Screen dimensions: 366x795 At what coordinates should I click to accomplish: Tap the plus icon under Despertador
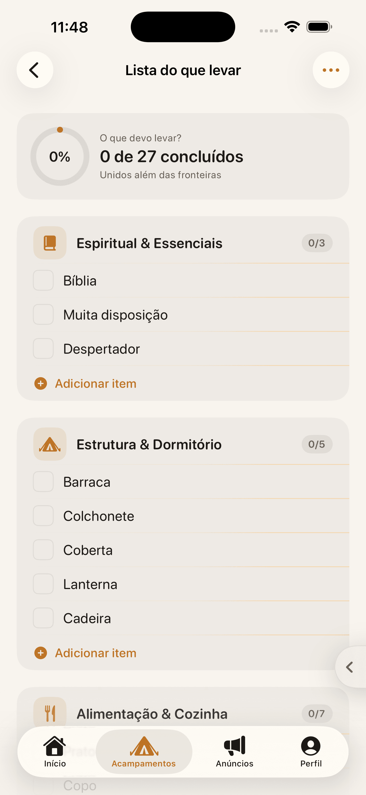(x=41, y=383)
